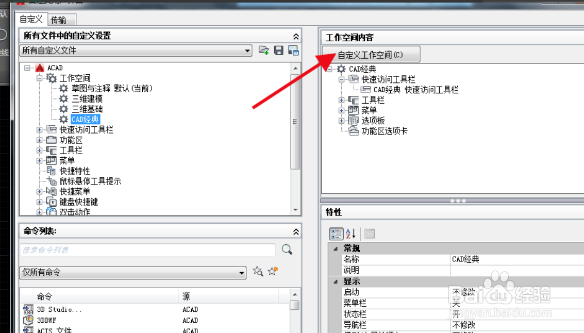The image size is (584, 333).
Task: Open the 所有自定义文件 dropdown
Action: [x=136, y=51]
